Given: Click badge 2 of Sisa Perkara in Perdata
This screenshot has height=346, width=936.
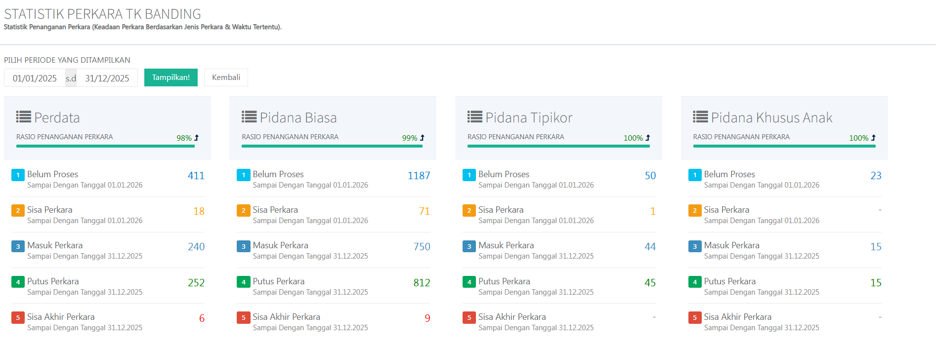Looking at the screenshot, I should tap(18, 210).
